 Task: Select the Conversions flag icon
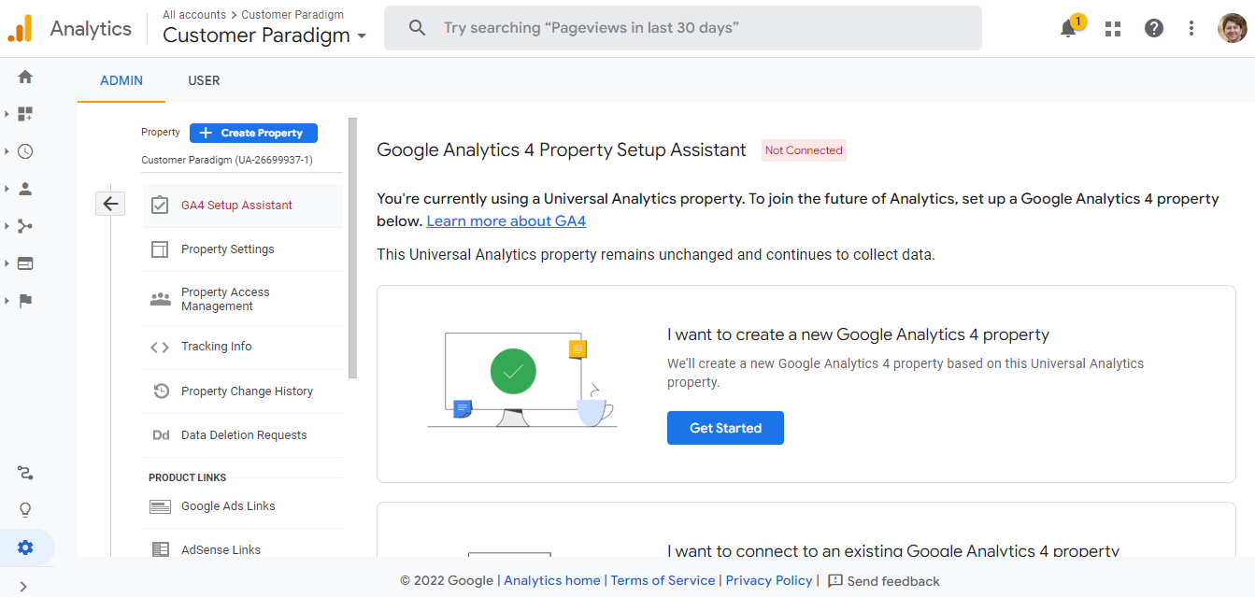24,300
